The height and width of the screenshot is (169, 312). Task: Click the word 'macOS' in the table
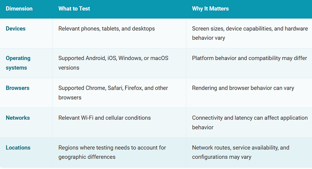pos(159,58)
